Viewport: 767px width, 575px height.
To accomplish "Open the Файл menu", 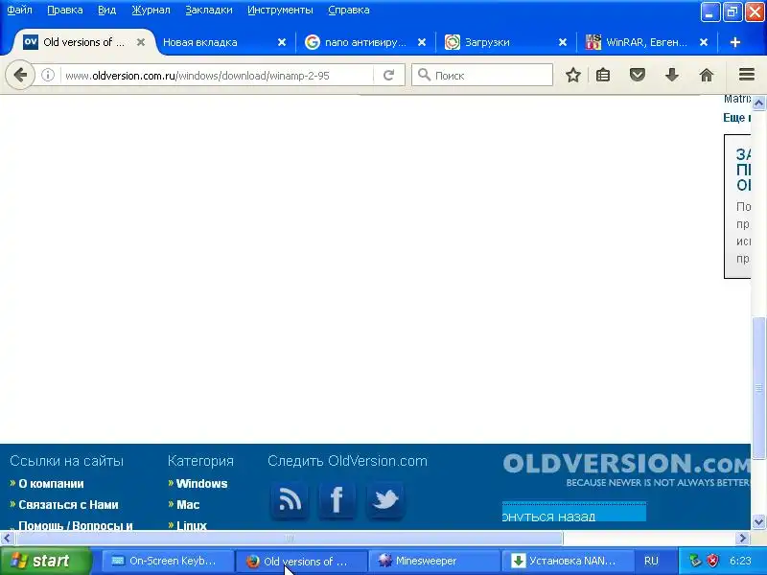I will pos(19,10).
